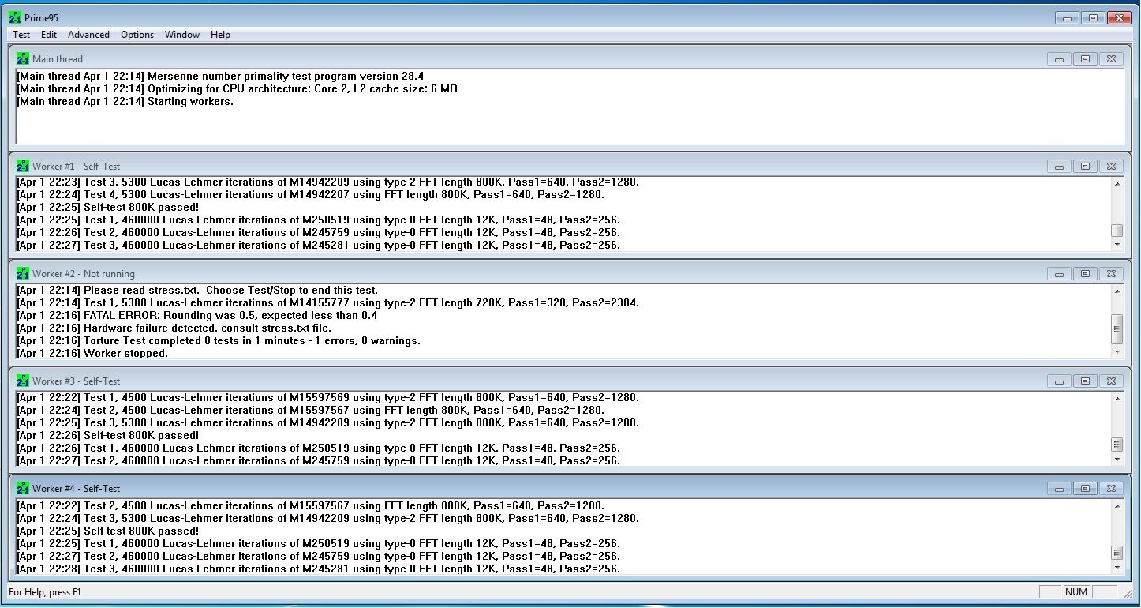Click the scrollbar thumb in Worker #3 pane
Screen dimensions: 1141x608
click(1117, 445)
